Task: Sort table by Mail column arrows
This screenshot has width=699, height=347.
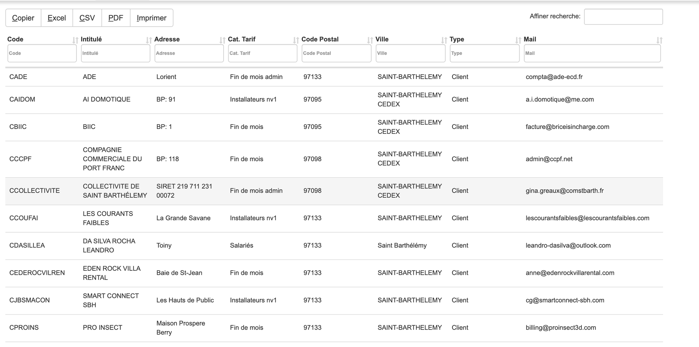Action: click(x=659, y=40)
